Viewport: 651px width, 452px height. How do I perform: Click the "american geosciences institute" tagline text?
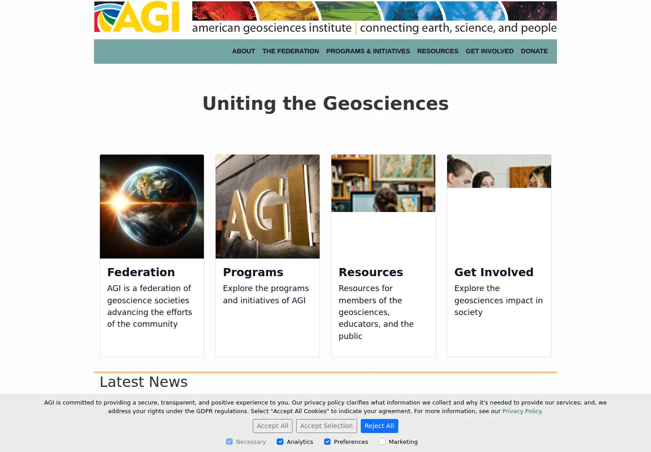pyautogui.click(x=272, y=28)
